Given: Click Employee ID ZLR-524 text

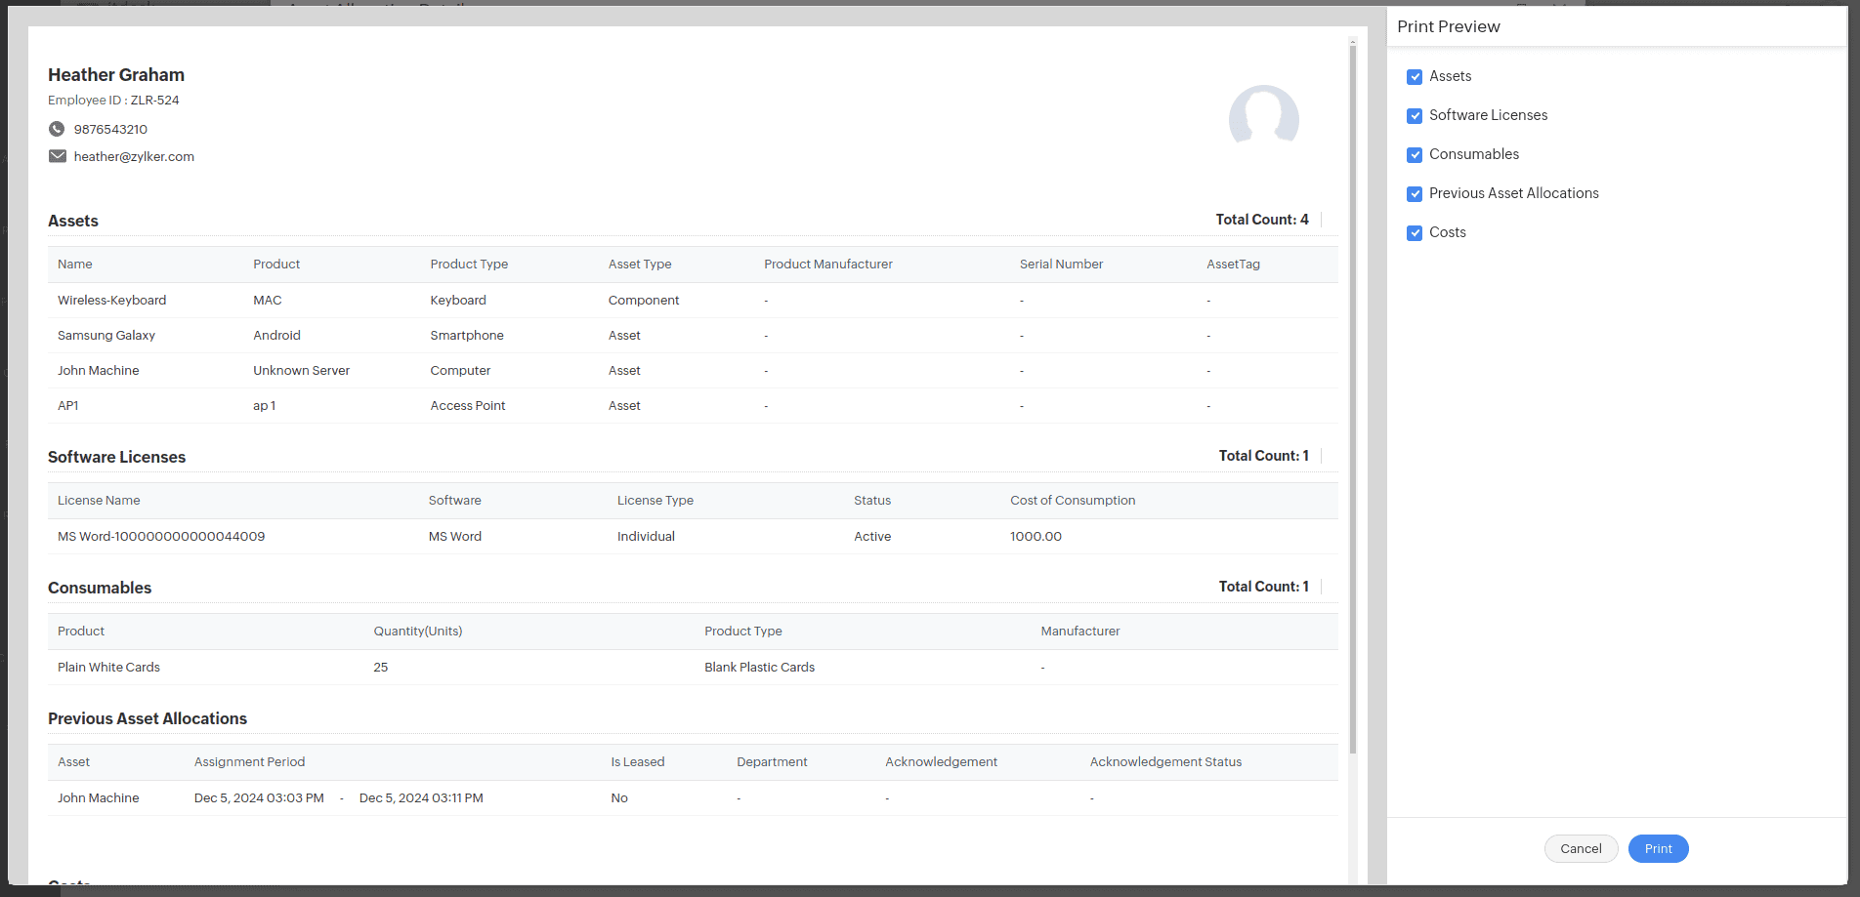Looking at the screenshot, I should [x=113, y=100].
